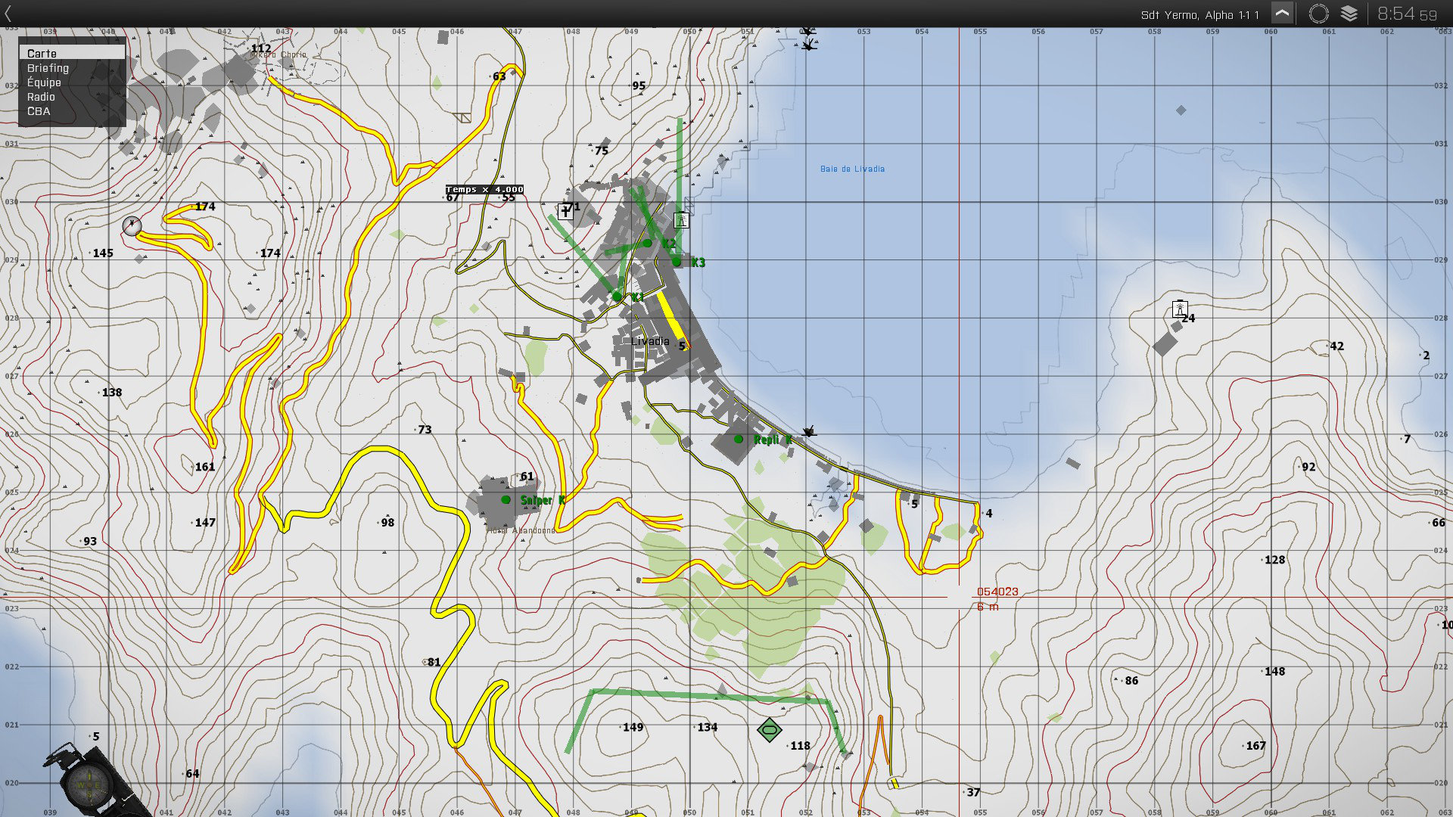
Task: Open the Équipe section
Action: 44,82
